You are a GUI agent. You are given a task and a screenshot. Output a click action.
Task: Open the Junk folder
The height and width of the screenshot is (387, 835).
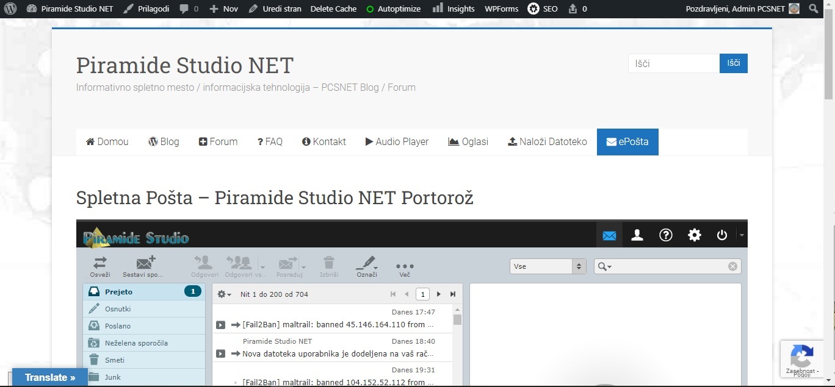click(x=144, y=377)
